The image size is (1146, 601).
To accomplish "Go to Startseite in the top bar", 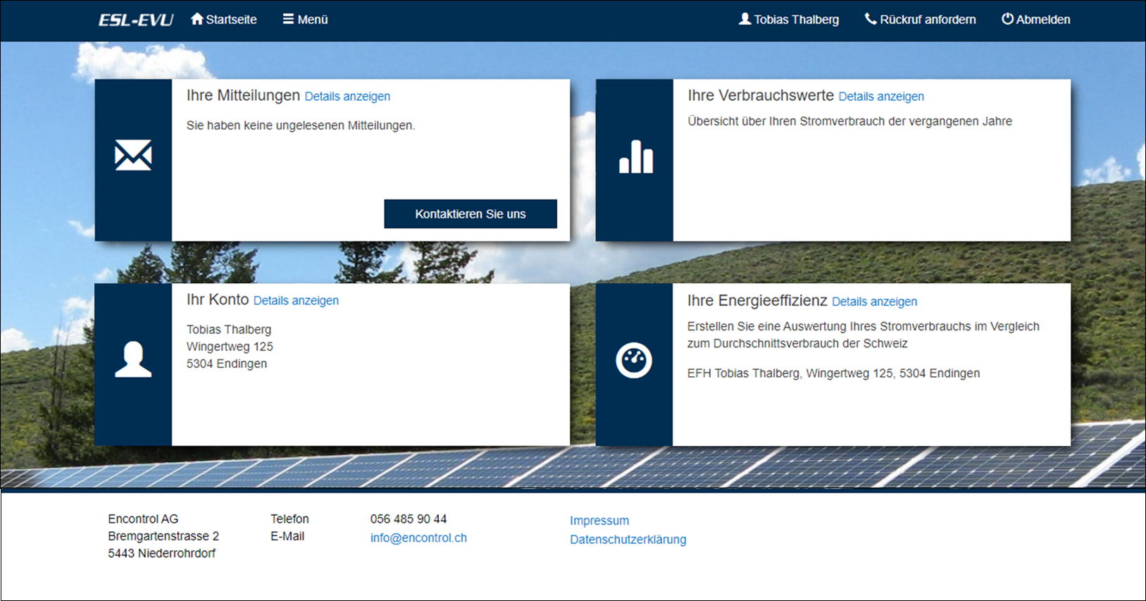I will [x=224, y=20].
